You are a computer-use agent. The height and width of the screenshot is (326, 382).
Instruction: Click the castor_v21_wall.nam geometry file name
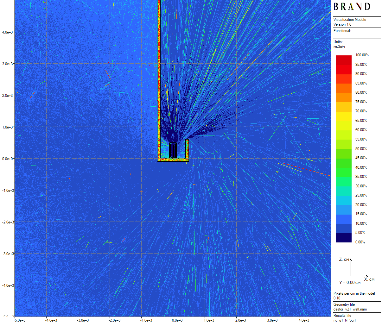tap(350, 309)
